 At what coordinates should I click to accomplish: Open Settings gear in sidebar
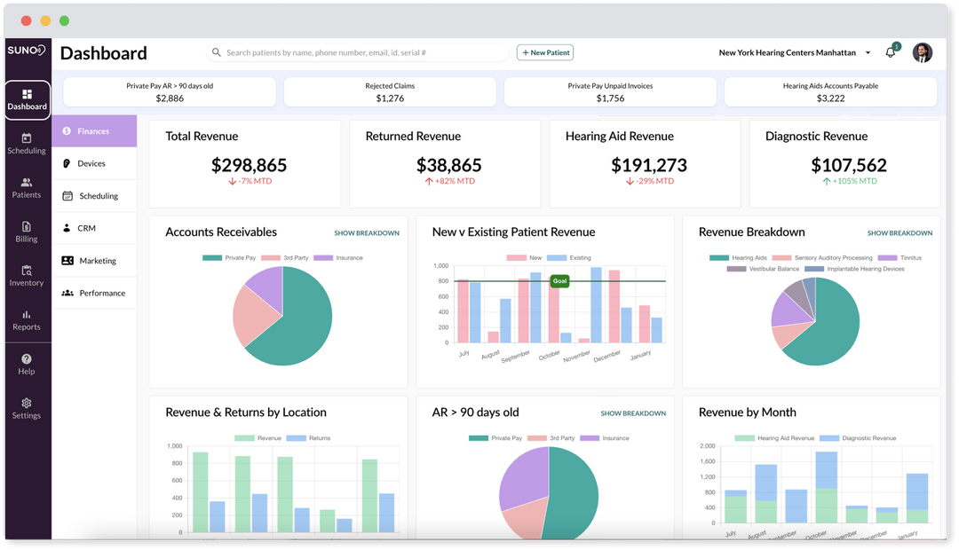(27, 409)
